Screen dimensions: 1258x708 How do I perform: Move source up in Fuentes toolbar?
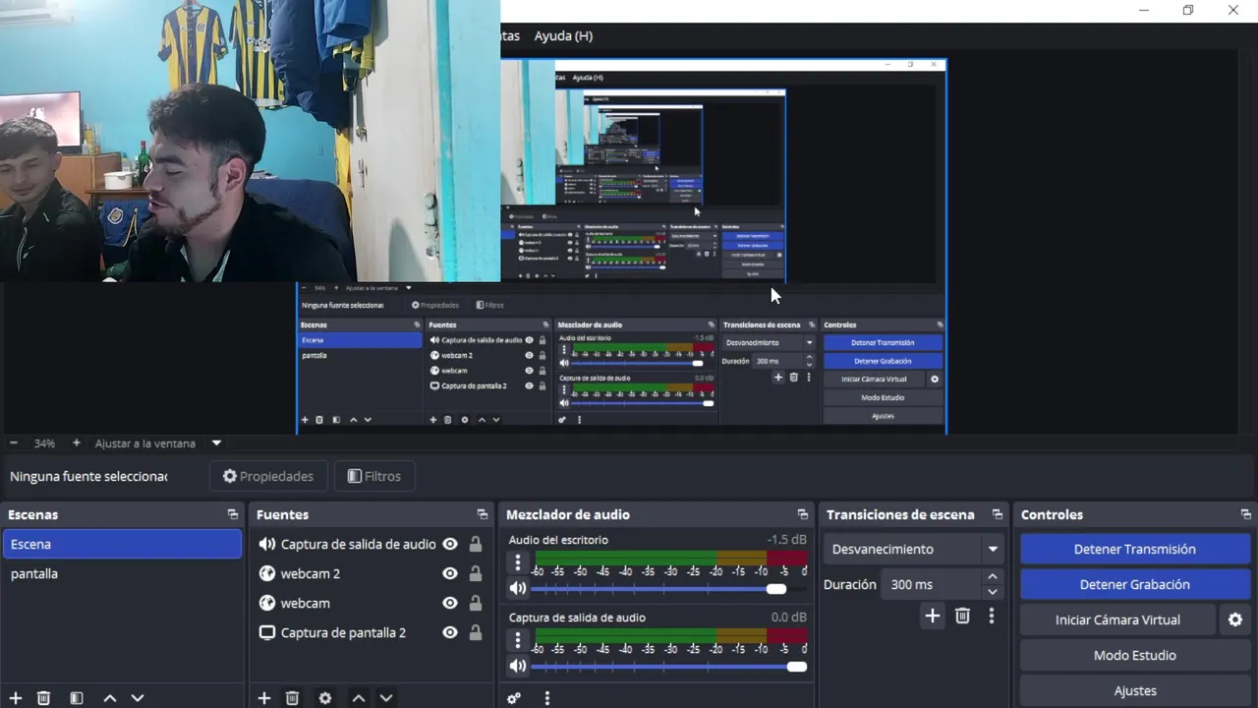(359, 698)
